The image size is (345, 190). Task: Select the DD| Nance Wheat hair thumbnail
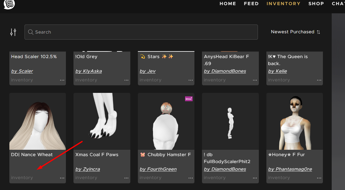click(x=37, y=121)
